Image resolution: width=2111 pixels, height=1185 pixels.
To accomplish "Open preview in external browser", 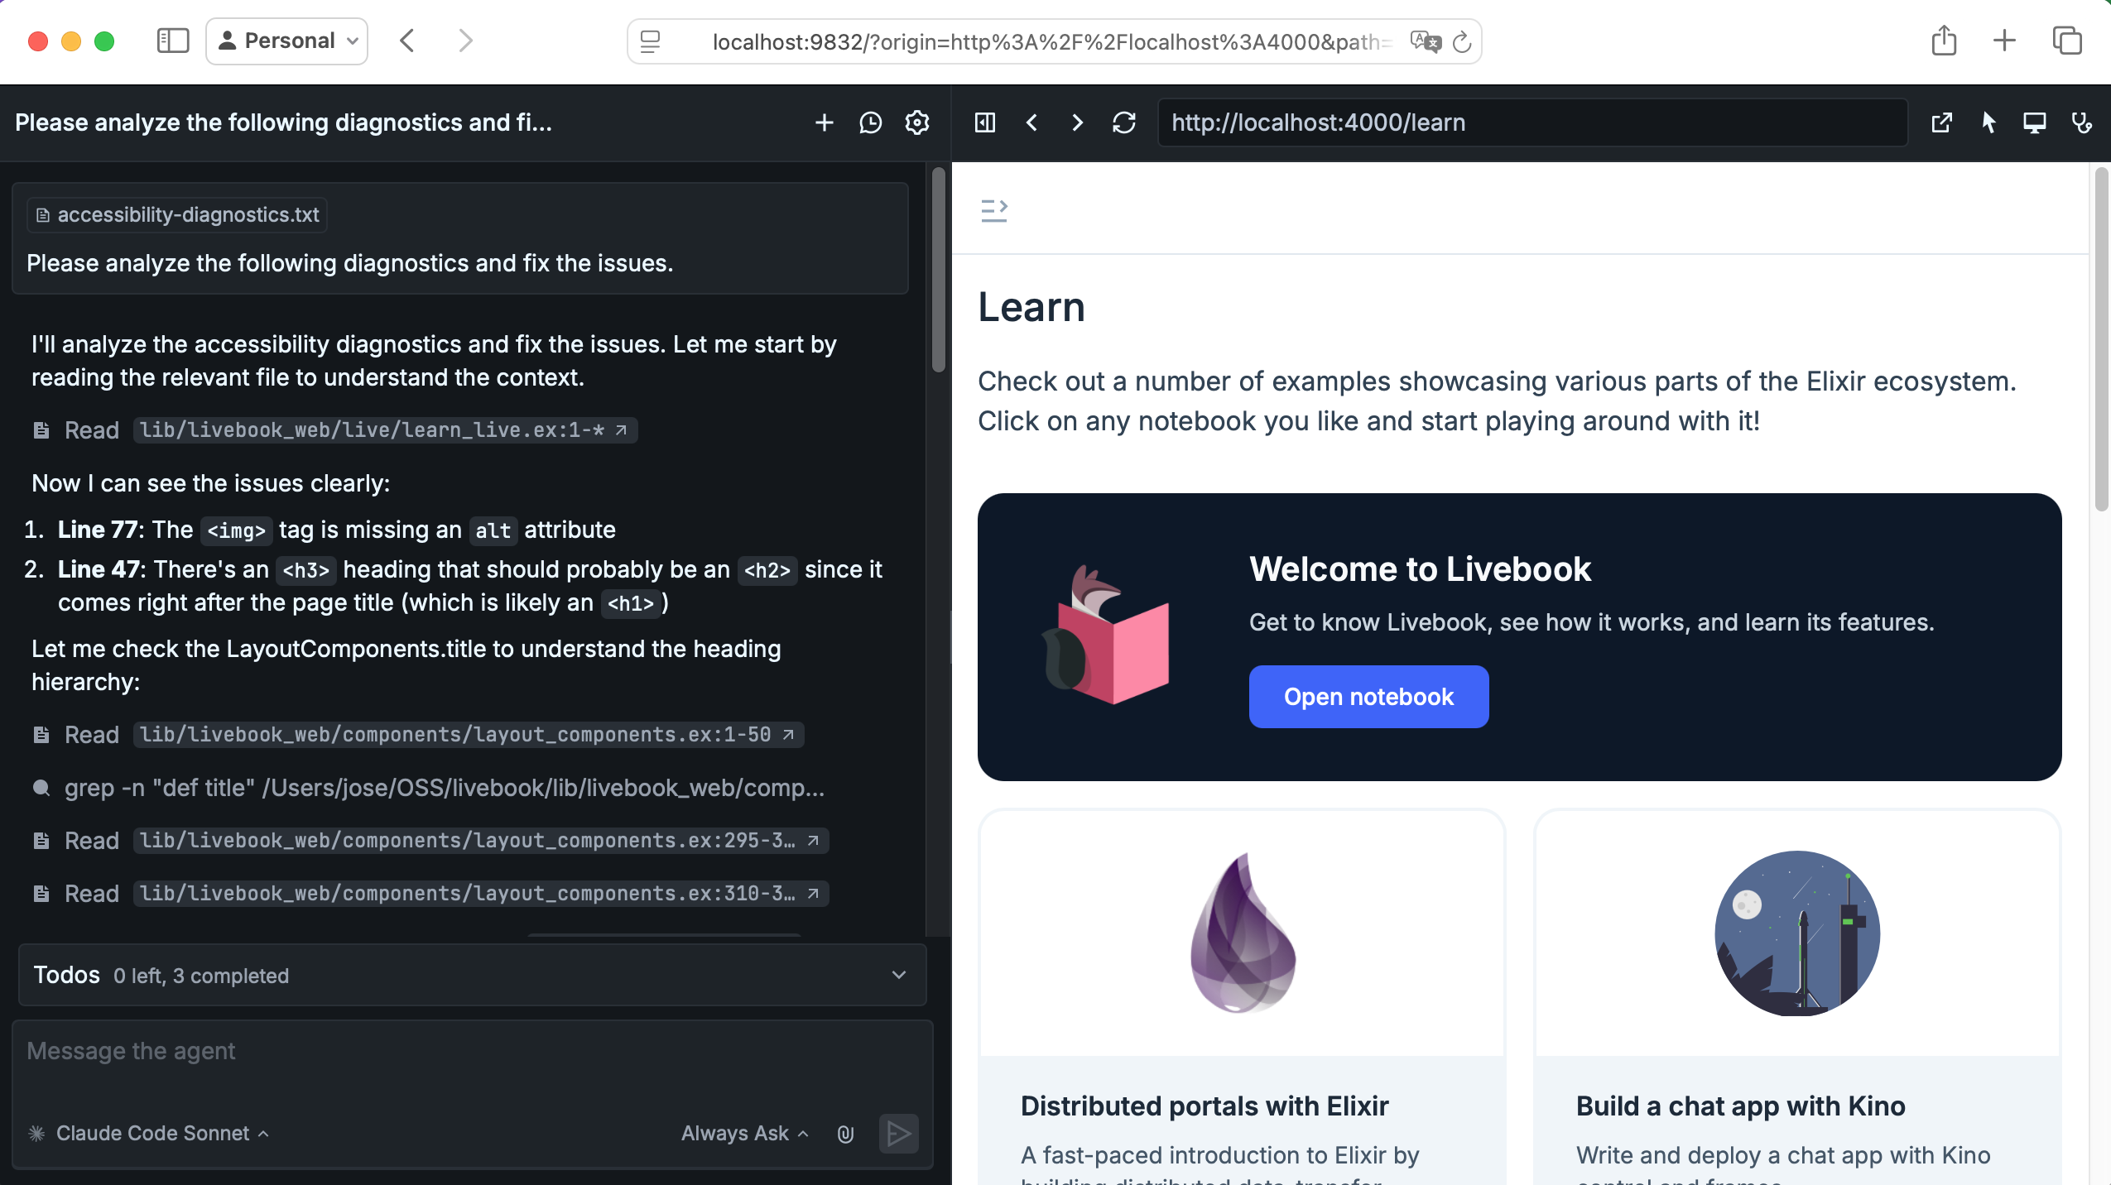I will click(1941, 122).
